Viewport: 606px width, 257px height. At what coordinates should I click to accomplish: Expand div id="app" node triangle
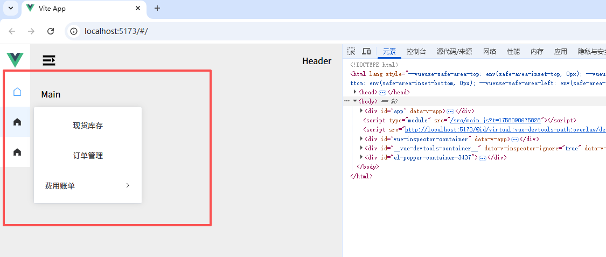pyautogui.click(x=361, y=111)
